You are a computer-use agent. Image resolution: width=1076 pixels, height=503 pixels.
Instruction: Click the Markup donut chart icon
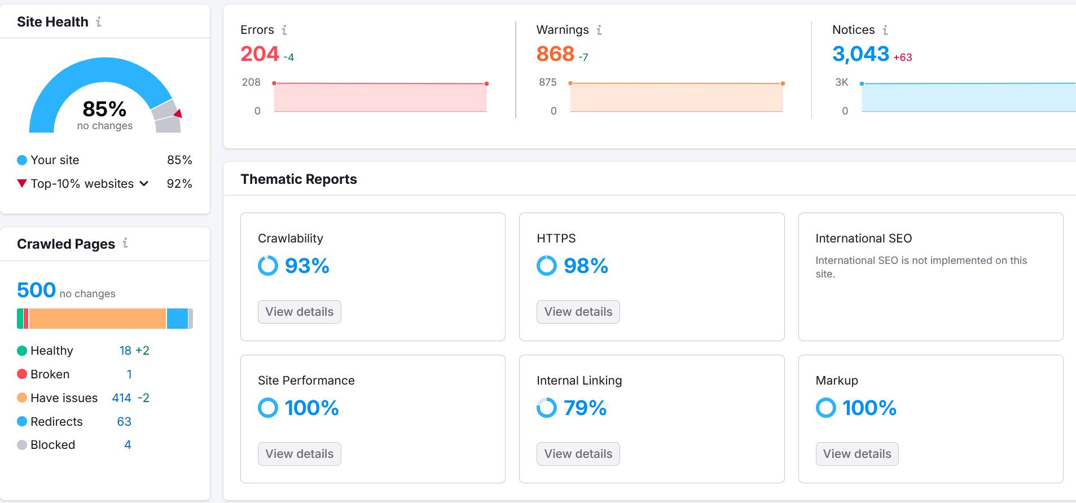[826, 408]
